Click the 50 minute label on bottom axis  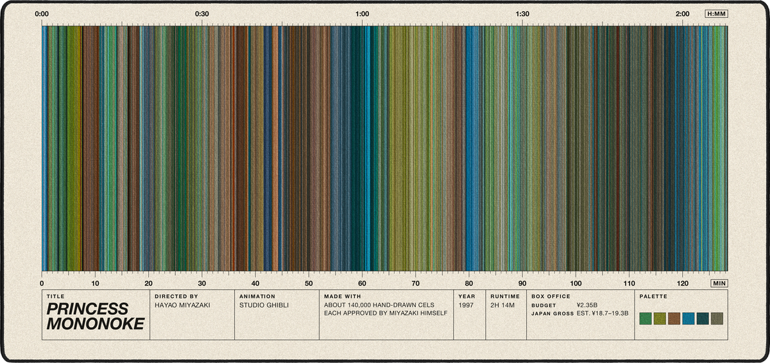point(309,283)
